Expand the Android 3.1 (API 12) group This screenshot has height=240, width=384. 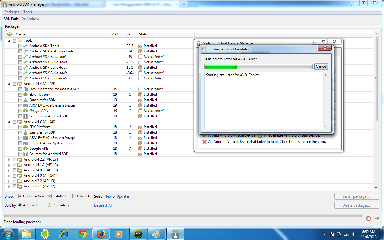[x=9, y=186]
